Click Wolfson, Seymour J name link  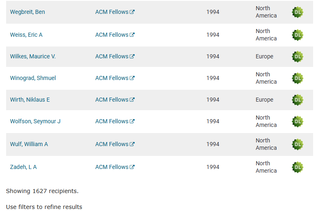pos(35,121)
